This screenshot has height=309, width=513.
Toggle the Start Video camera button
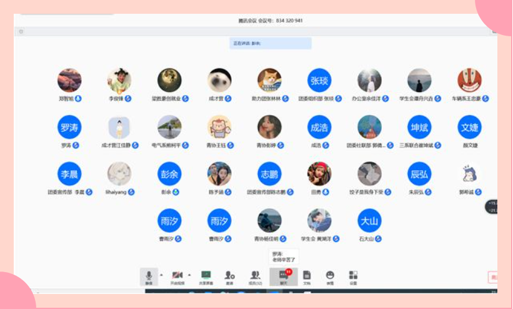pos(177,276)
